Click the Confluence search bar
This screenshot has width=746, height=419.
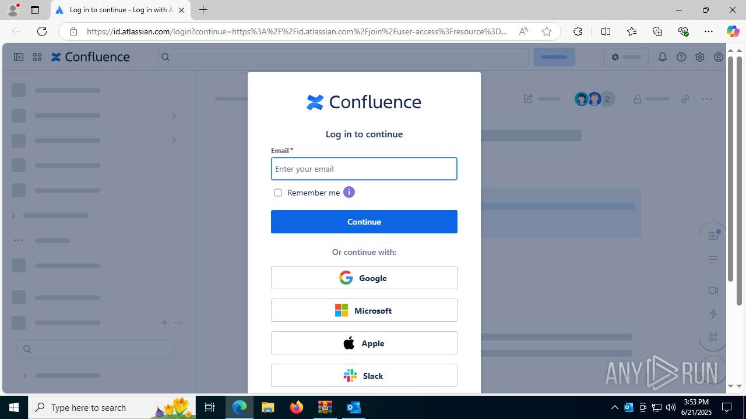coord(343,57)
